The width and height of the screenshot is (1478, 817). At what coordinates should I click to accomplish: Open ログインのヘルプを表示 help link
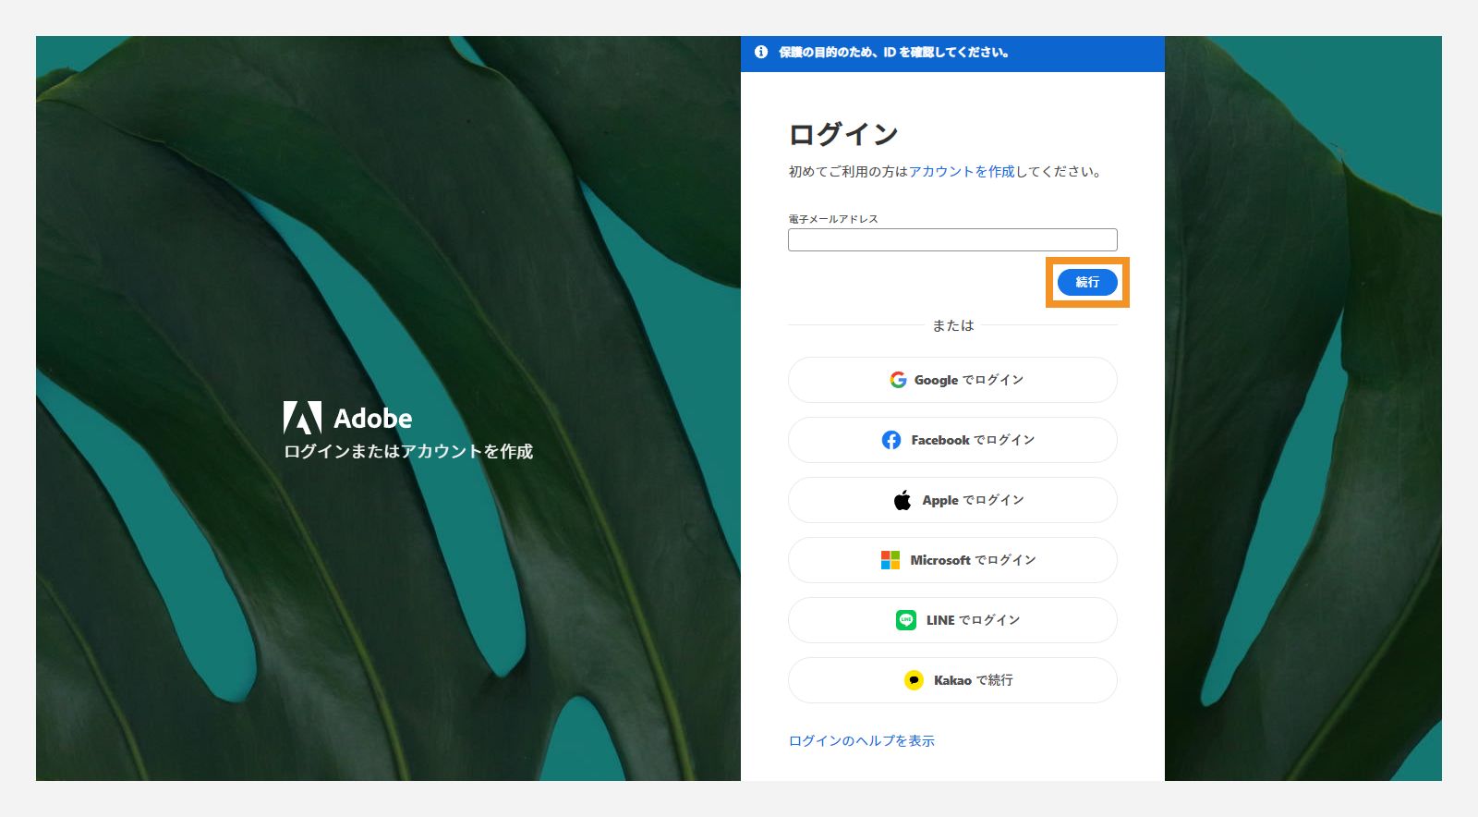pyautogui.click(x=862, y=740)
